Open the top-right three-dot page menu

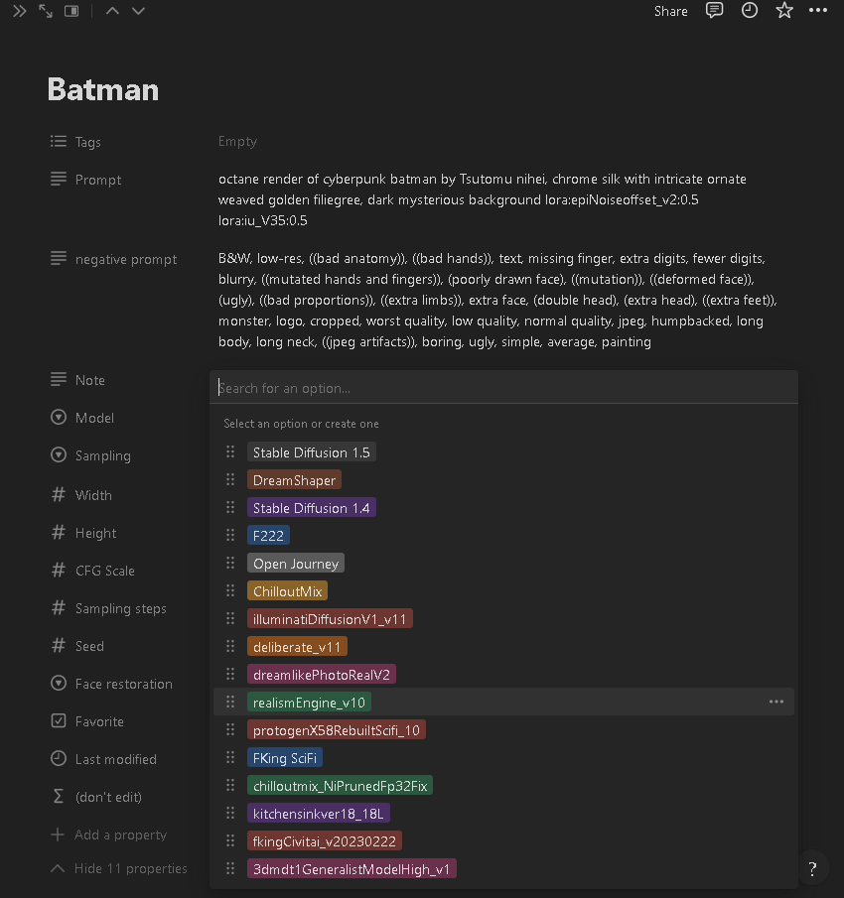click(817, 11)
